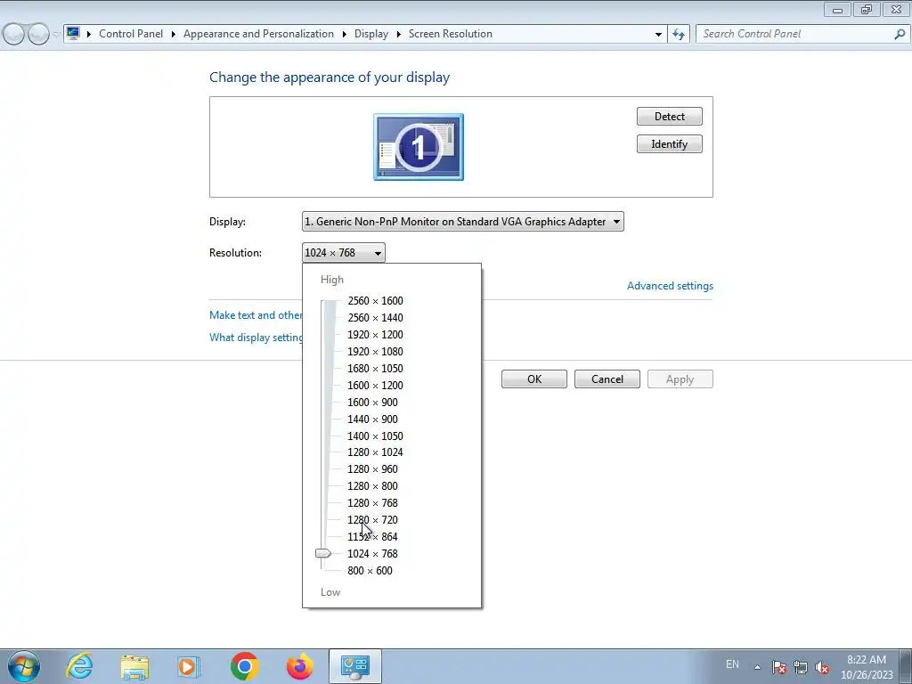Click the Control Panel taskbar button

click(x=354, y=666)
